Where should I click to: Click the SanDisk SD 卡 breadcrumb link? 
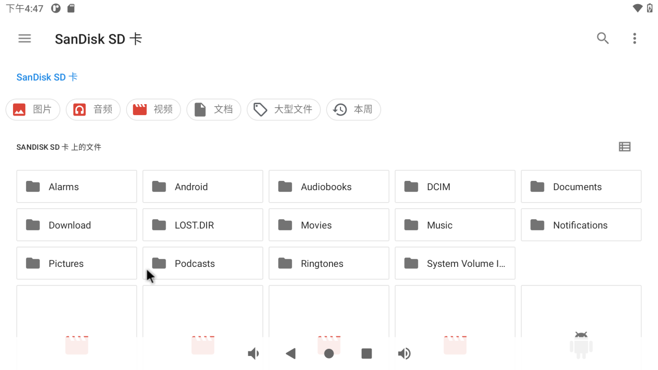47,77
